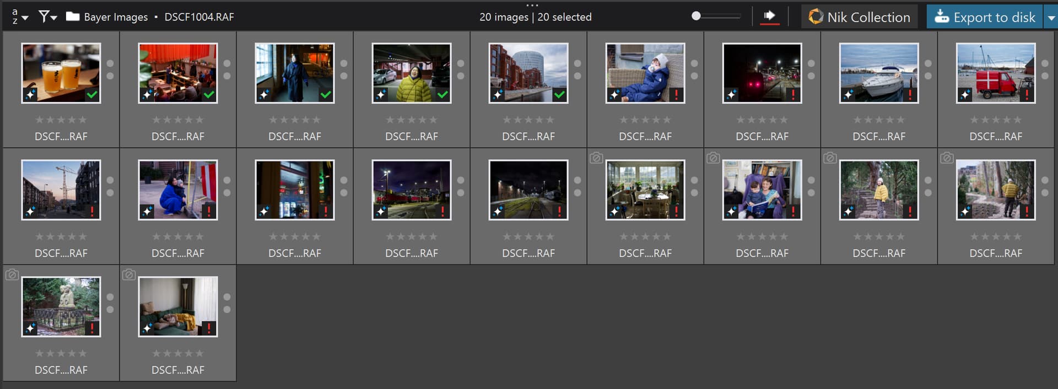
Task: Open the Nik Collection button
Action: (859, 17)
